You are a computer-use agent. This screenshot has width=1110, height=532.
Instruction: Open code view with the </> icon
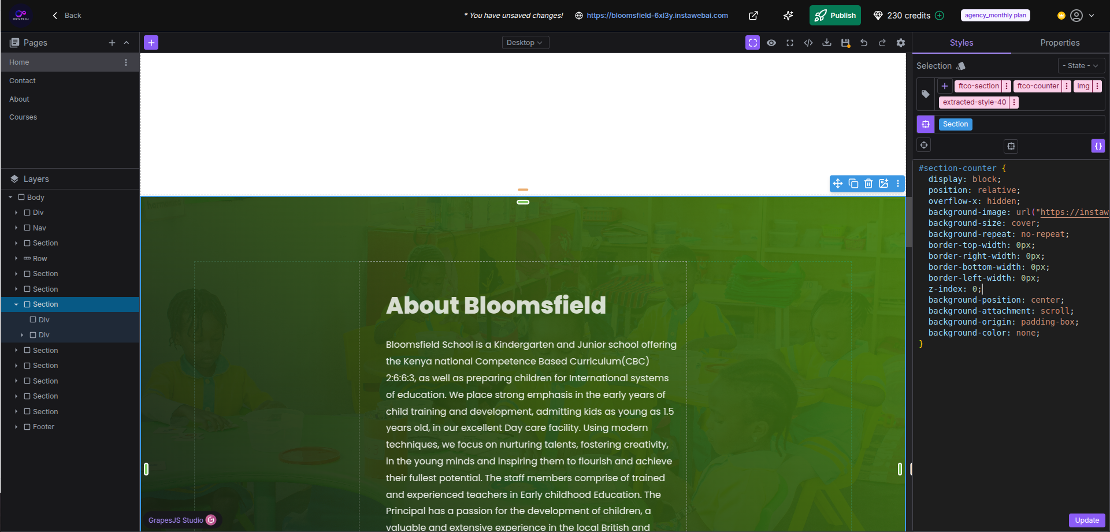(x=808, y=42)
